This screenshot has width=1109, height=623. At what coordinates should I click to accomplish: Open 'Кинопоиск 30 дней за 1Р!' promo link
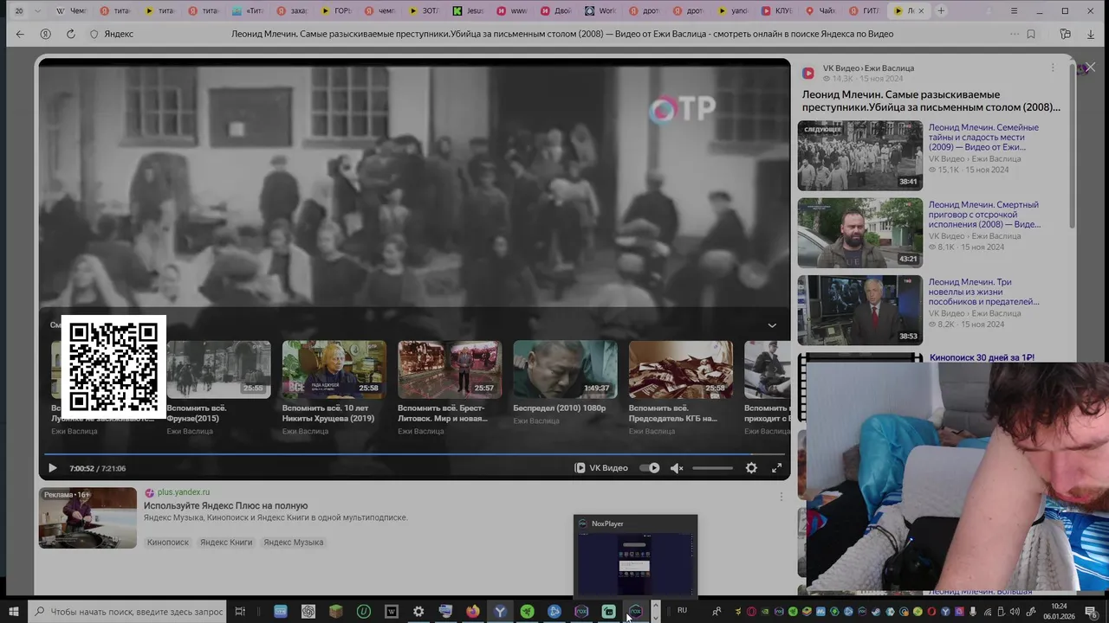(x=982, y=357)
